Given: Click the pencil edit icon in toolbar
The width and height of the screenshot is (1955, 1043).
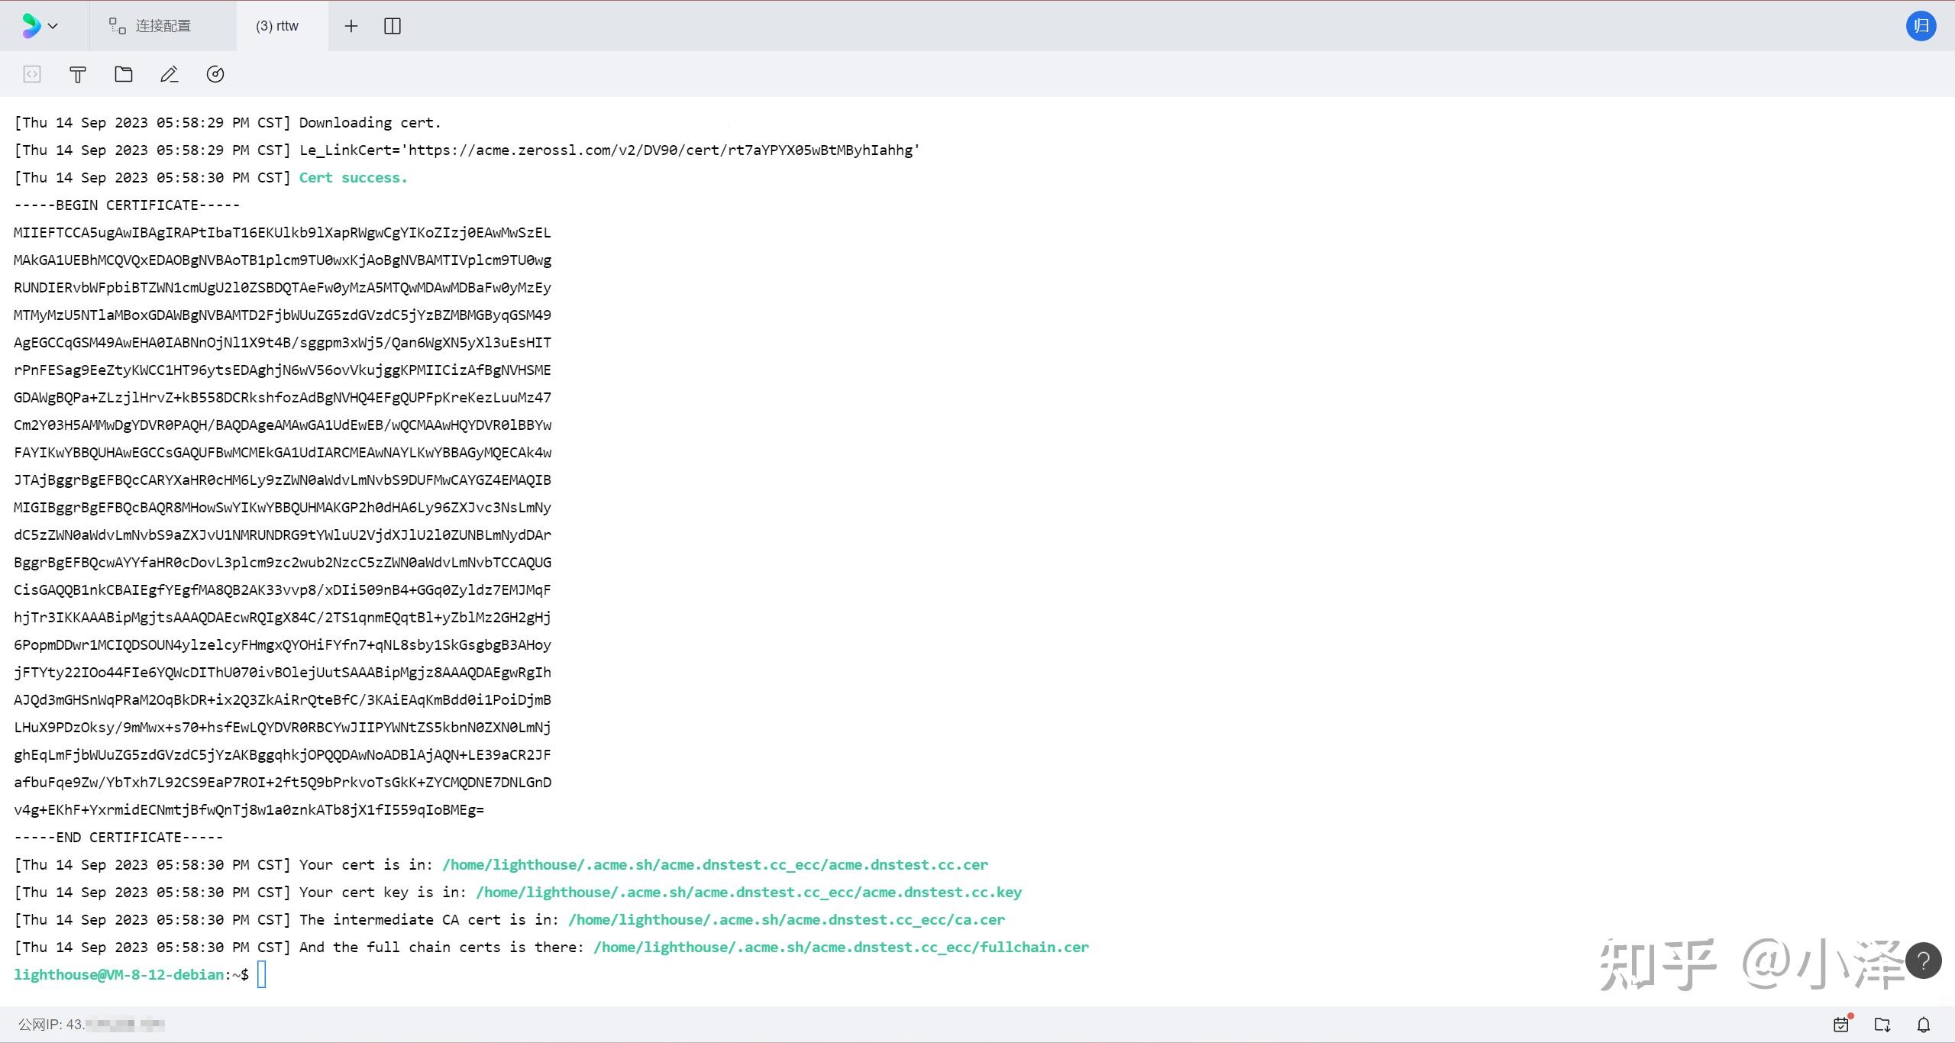Looking at the screenshot, I should [x=170, y=74].
